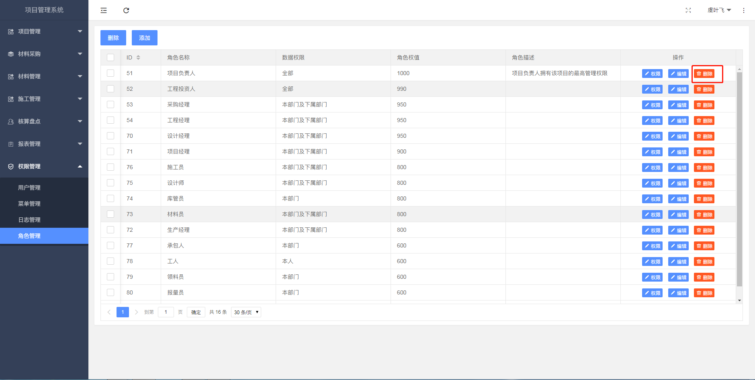Click the 添加 button
The height and width of the screenshot is (380, 755).
145,38
